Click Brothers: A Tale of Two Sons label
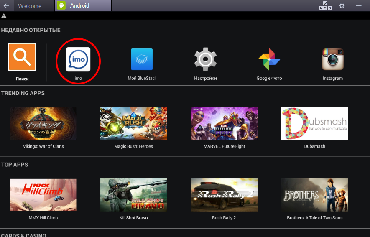 (314, 218)
